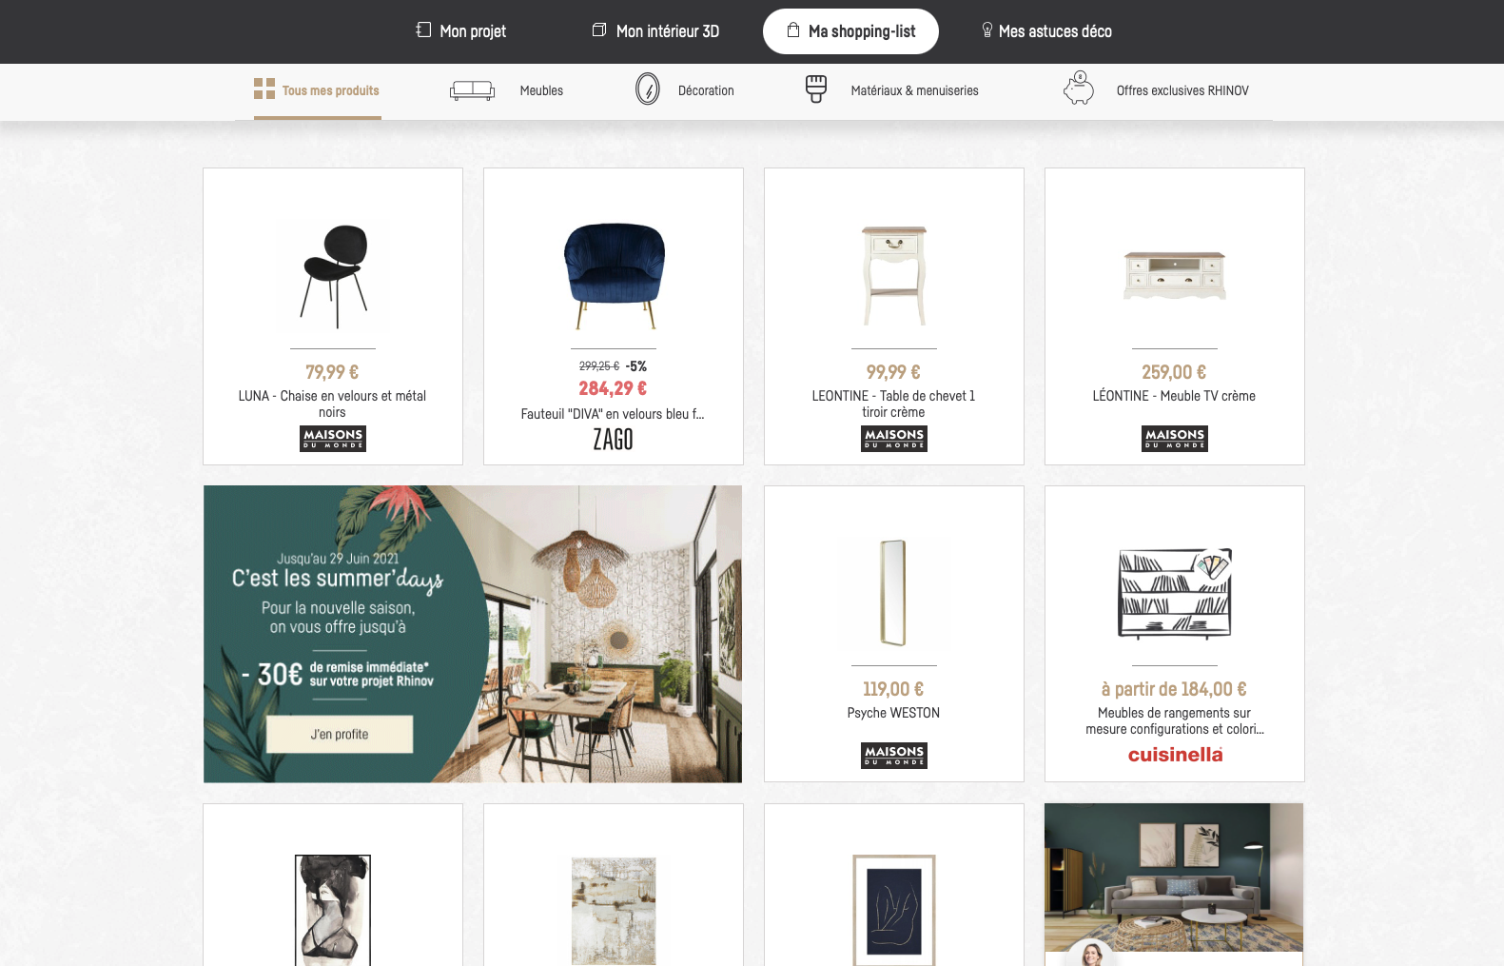Open the Ma shopping-list tab
This screenshot has width=1504, height=966.
pyautogui.click(x=850, y=31)
